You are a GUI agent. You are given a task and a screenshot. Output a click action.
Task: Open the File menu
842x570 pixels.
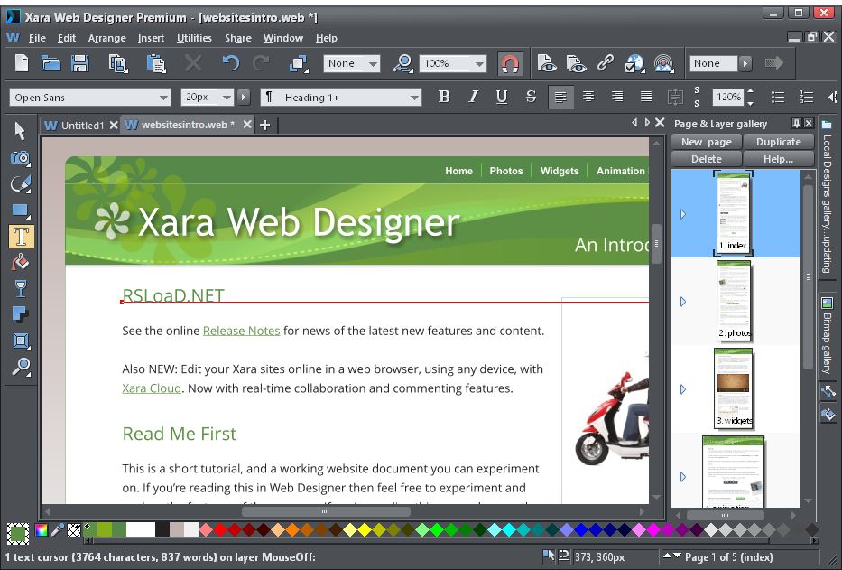click(37, 38)
